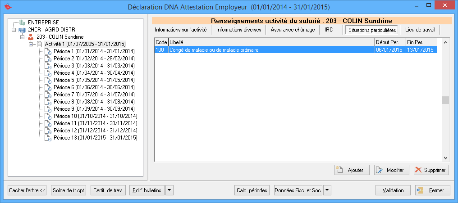Click the employee icon for COLIN Sandrine

(31, 36)
